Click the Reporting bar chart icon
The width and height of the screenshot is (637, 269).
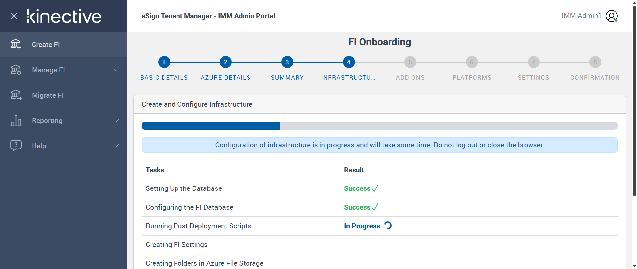tap(16, 121)
